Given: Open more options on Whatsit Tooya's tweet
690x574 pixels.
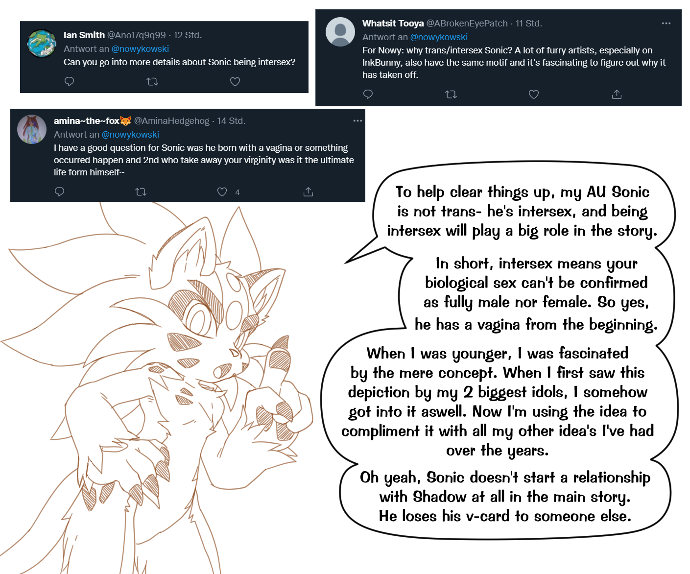Looking at the screenshot, I should 666,24.
